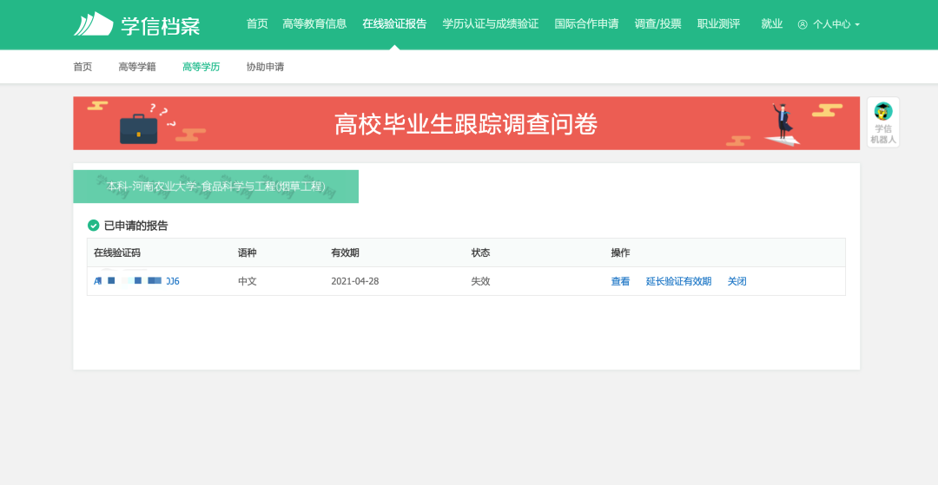This screenshot has height=485, width=938.
Task: Click the 语种 column header
Action: (x=247, y=252)
